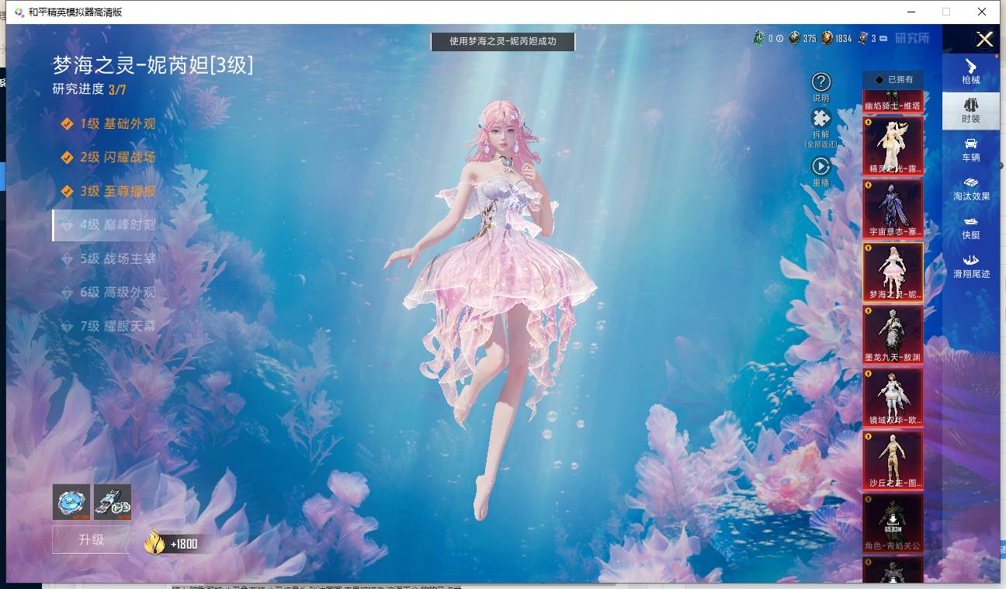Click the minus button beside voucher count 3

click(x=883, y=39)
